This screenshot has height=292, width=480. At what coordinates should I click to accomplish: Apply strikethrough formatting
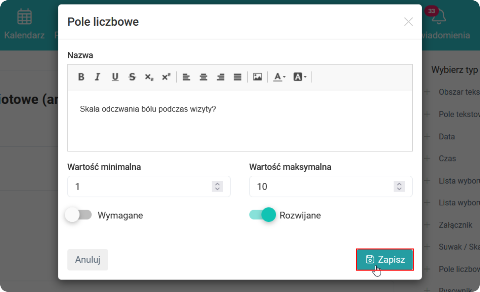[132, 77]
